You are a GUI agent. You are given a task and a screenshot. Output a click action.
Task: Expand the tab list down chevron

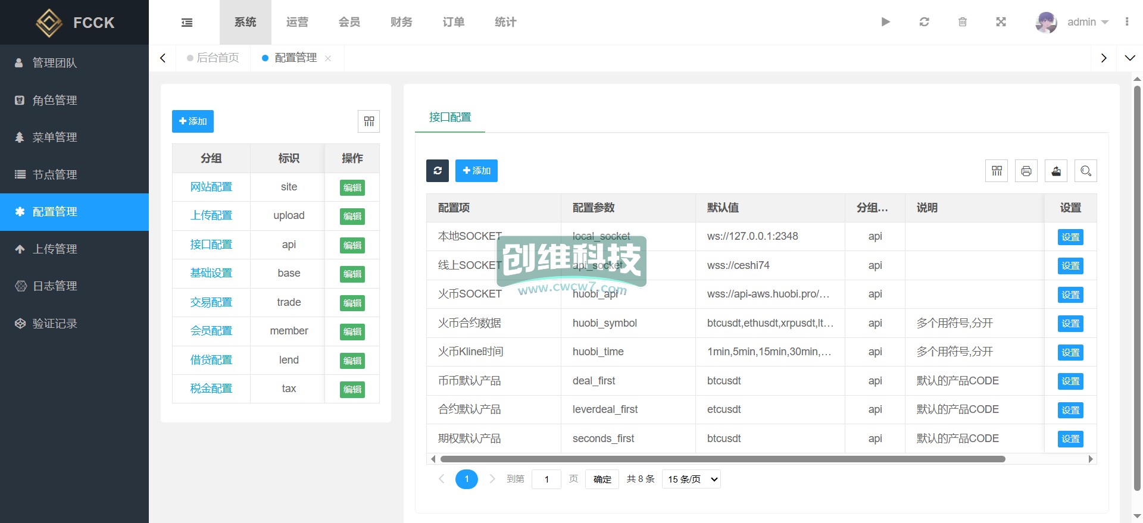point(1129,58)
